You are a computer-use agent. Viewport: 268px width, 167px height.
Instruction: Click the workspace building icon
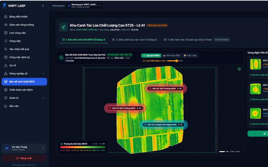pyautogui.click(x=69, y=5)
